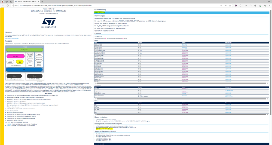Go back to the previous page
Viewport: 272px width, 145px height.
click(x=3, y=5)
